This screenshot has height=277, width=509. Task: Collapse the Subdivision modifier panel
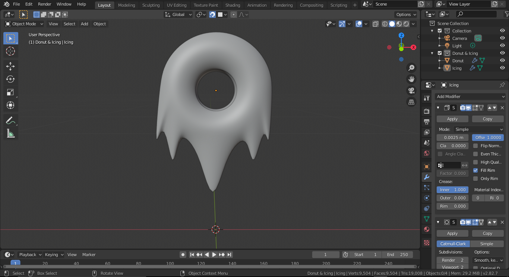click(438, 222)
